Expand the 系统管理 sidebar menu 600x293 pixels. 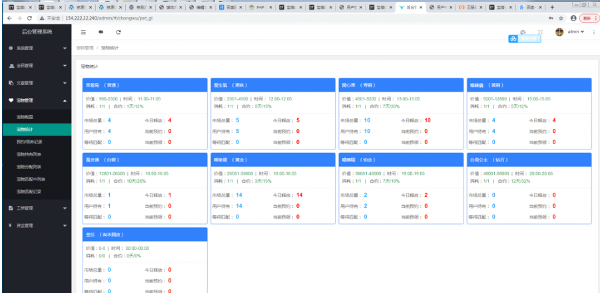37,49
